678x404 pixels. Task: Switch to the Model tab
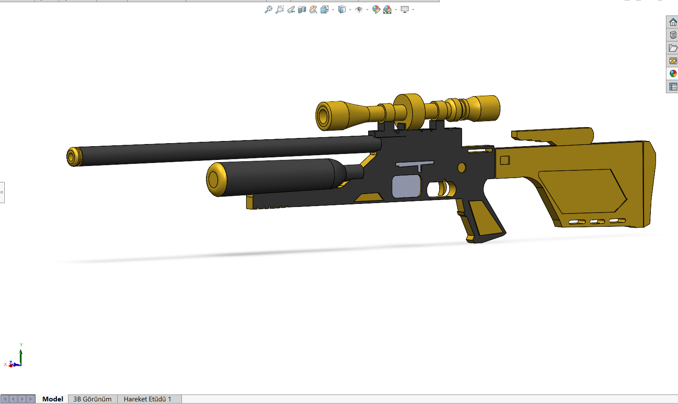53,399
